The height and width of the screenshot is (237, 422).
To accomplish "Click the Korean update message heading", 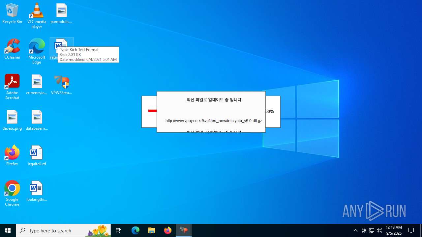I will coord(215,100).
